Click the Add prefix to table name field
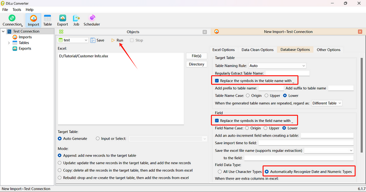 (271, 88)
